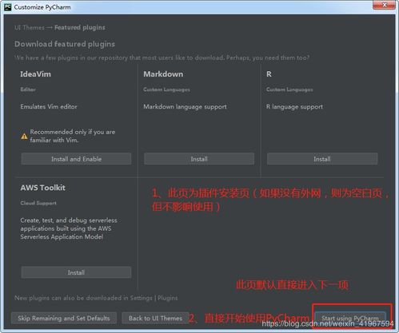This screenshot has height=333, width=399.
Task: Click the Download featured plugins heading
Action: click(65, 44)
